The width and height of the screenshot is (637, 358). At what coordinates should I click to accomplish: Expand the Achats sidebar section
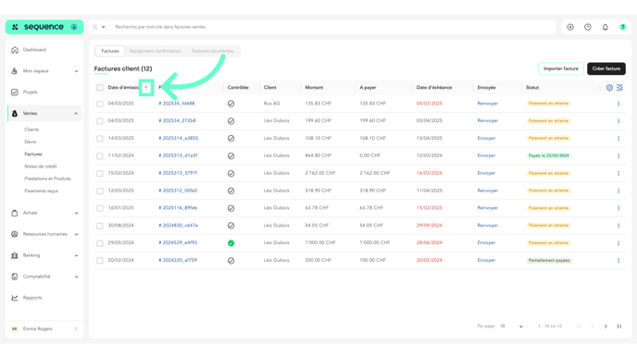tap(44, 213)
